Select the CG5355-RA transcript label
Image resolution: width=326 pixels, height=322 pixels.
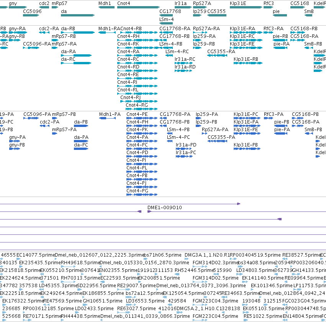pos(221,52)
